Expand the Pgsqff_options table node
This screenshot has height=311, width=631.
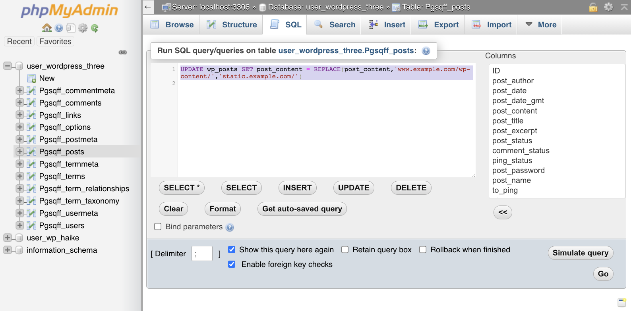click(19, 127)
